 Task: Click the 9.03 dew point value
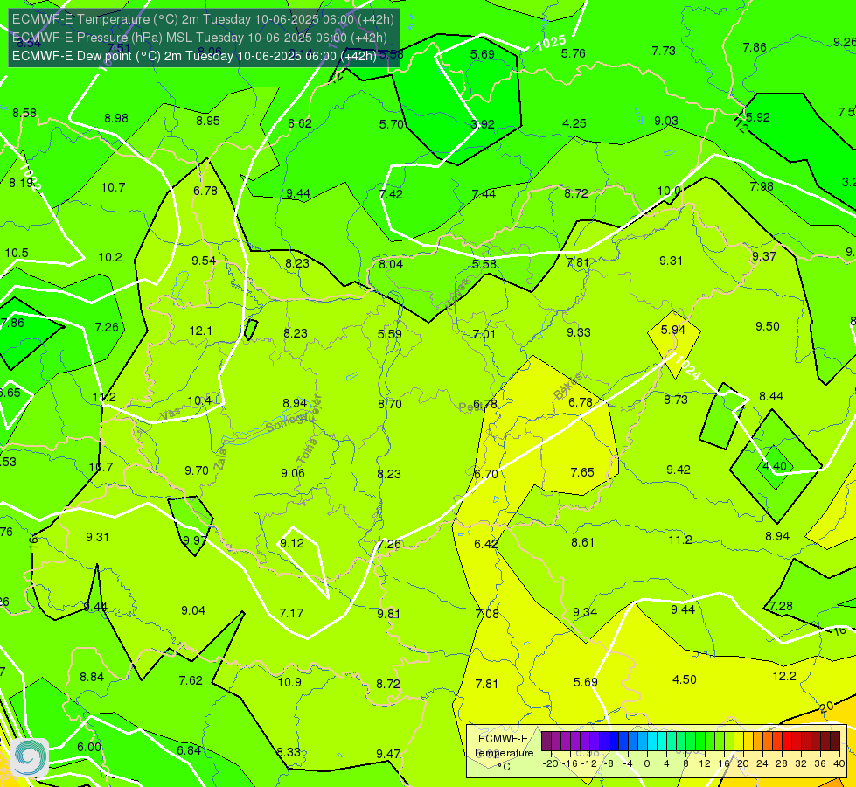pyautogui.click(x=666, y=121)
